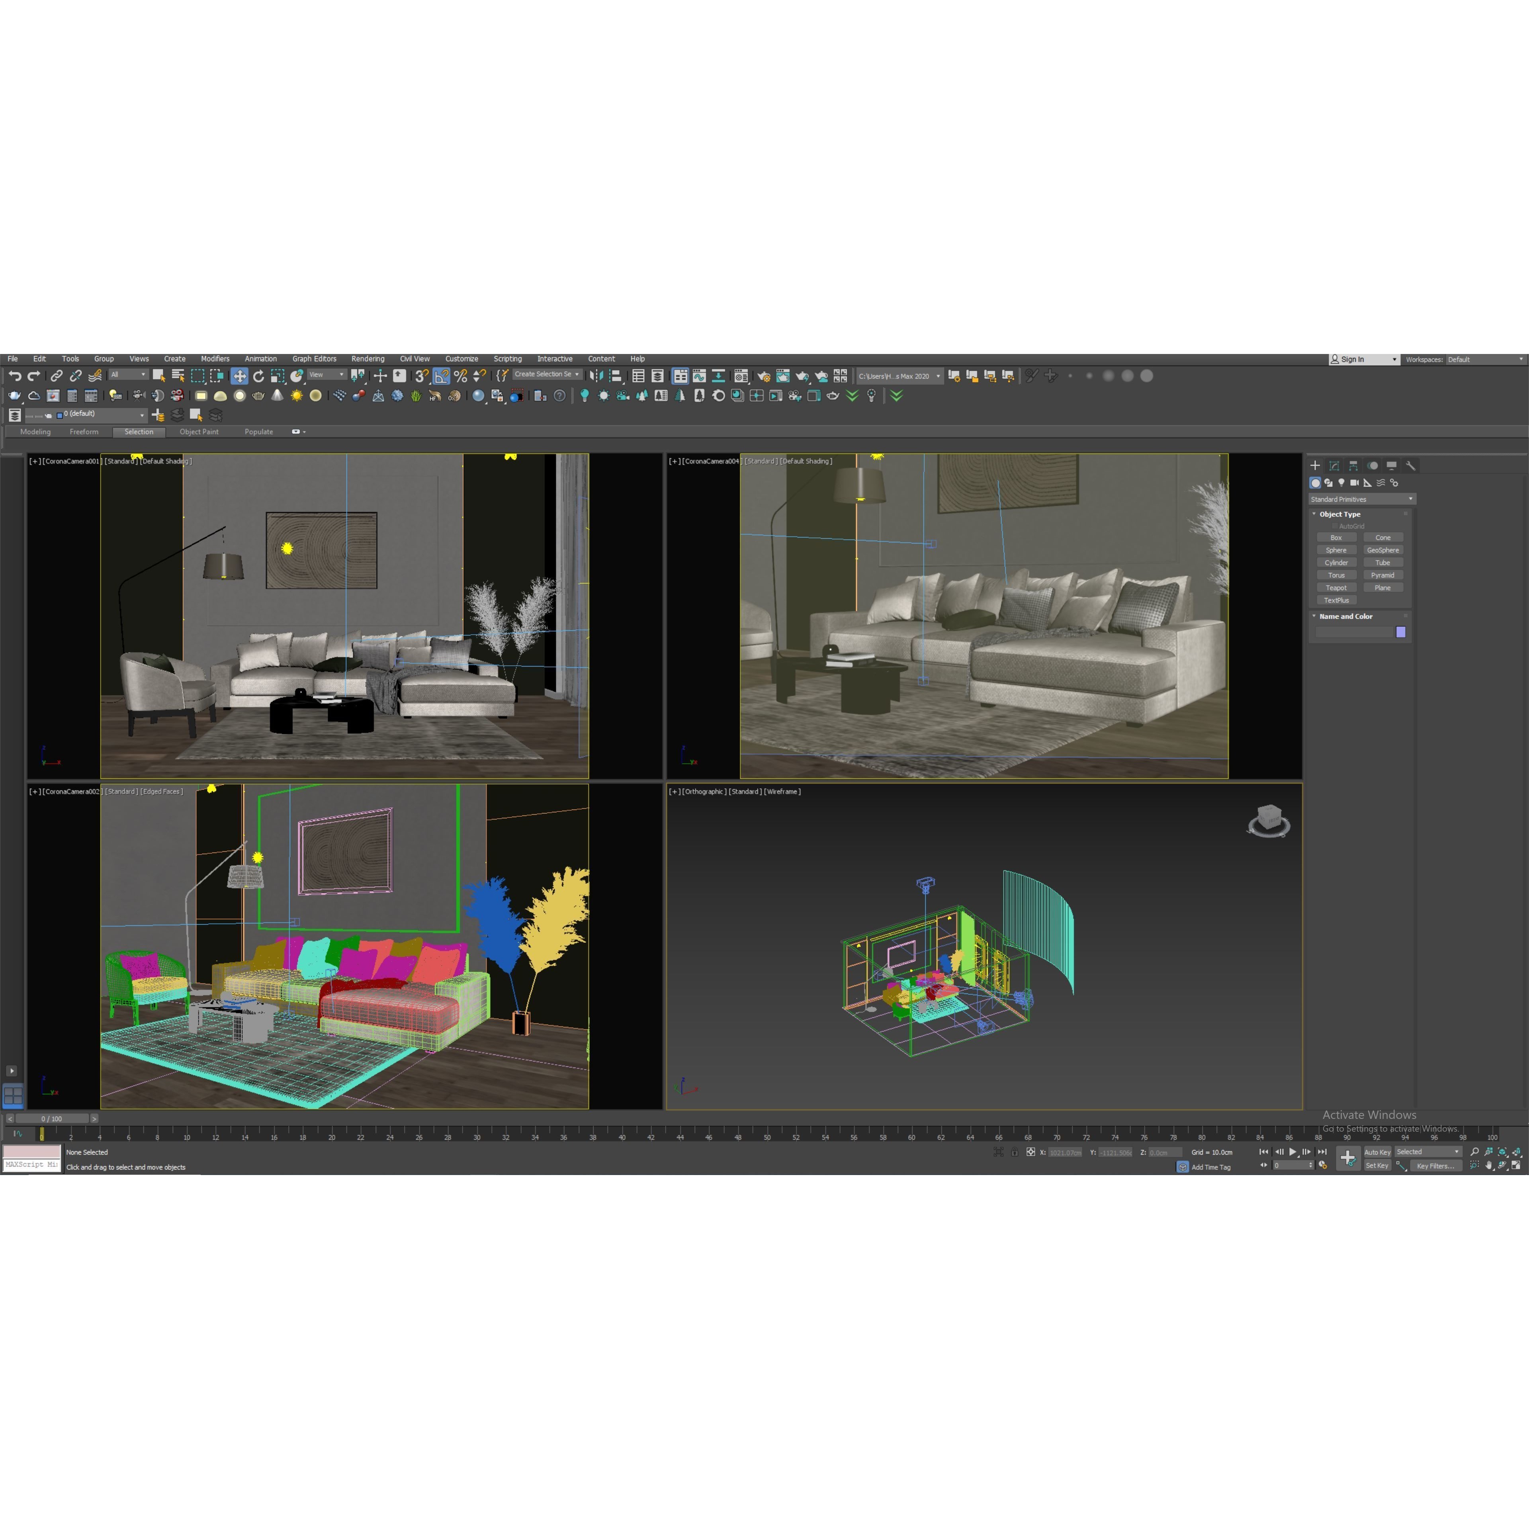The image size is (1529, 1529).
Task: Switch to the Object Paint ribbon tab
Action: 199,431
